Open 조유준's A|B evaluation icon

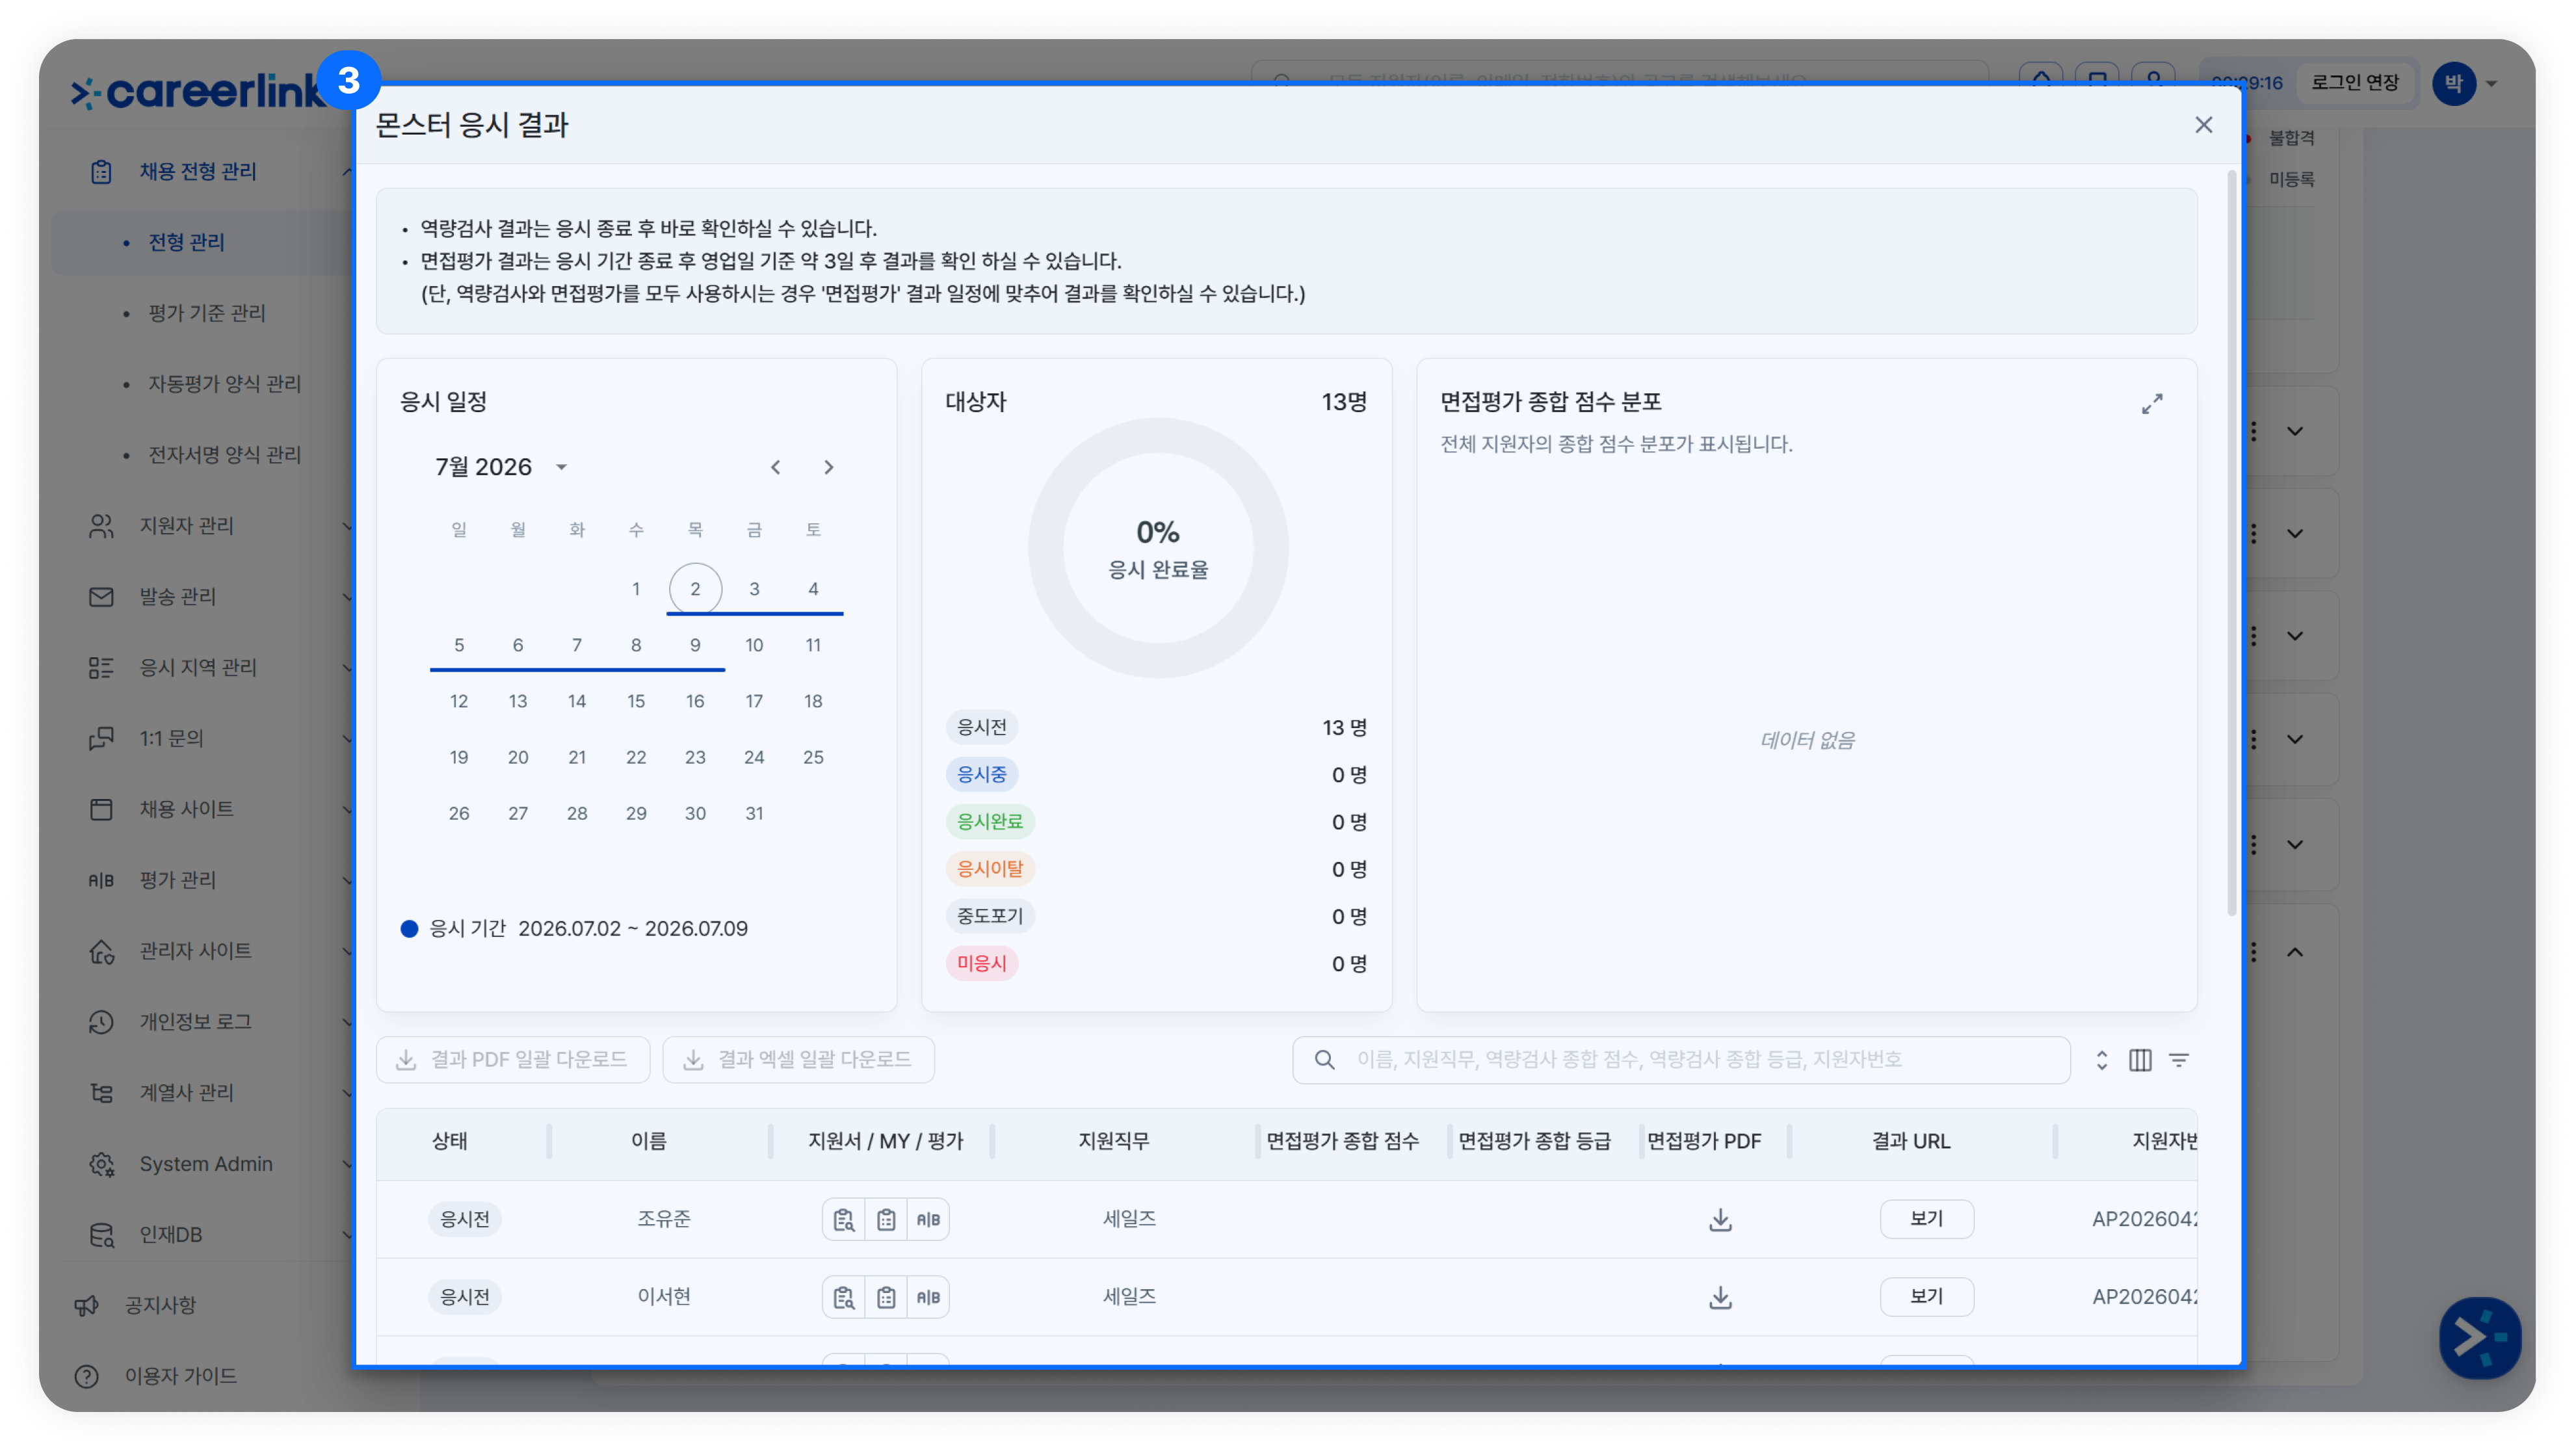tap(928, 1219)
